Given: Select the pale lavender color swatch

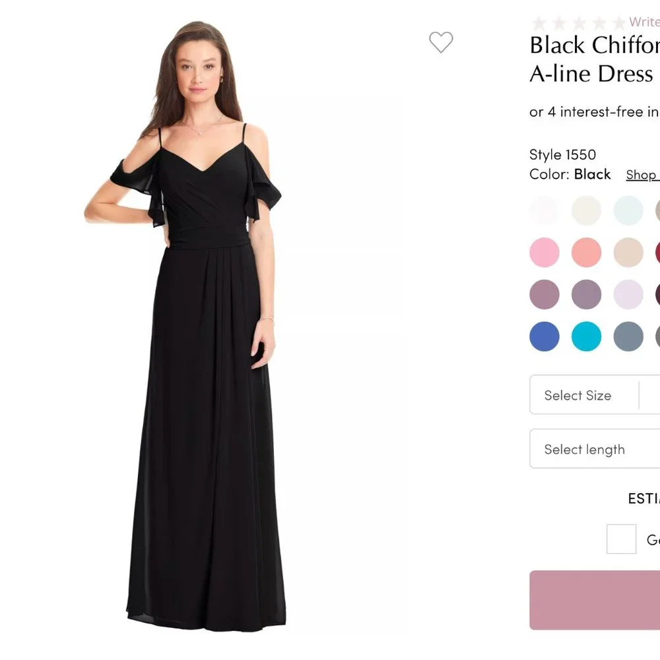Looking at the screenshot, I should point(628,294).
